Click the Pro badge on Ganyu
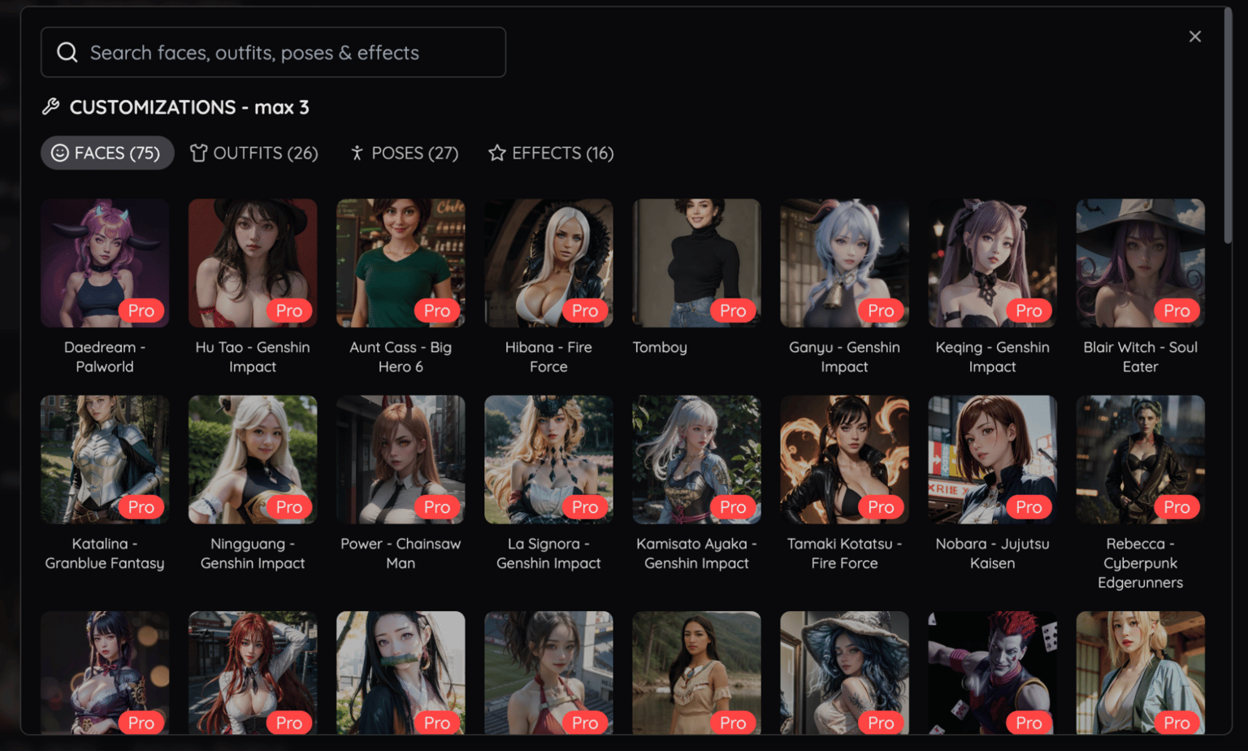The width and height of the screenshot is (1248, 751). (881, 310)
